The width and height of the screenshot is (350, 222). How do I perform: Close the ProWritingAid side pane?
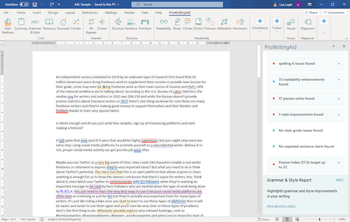pyautogui.click(x=344, y=46)
